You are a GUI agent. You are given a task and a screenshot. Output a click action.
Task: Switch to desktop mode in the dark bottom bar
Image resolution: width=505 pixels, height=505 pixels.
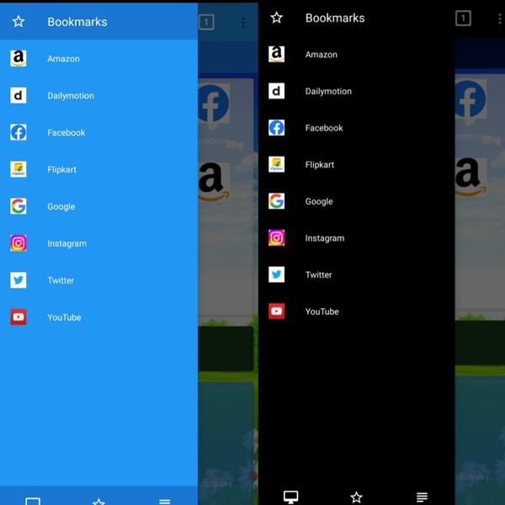290,497
